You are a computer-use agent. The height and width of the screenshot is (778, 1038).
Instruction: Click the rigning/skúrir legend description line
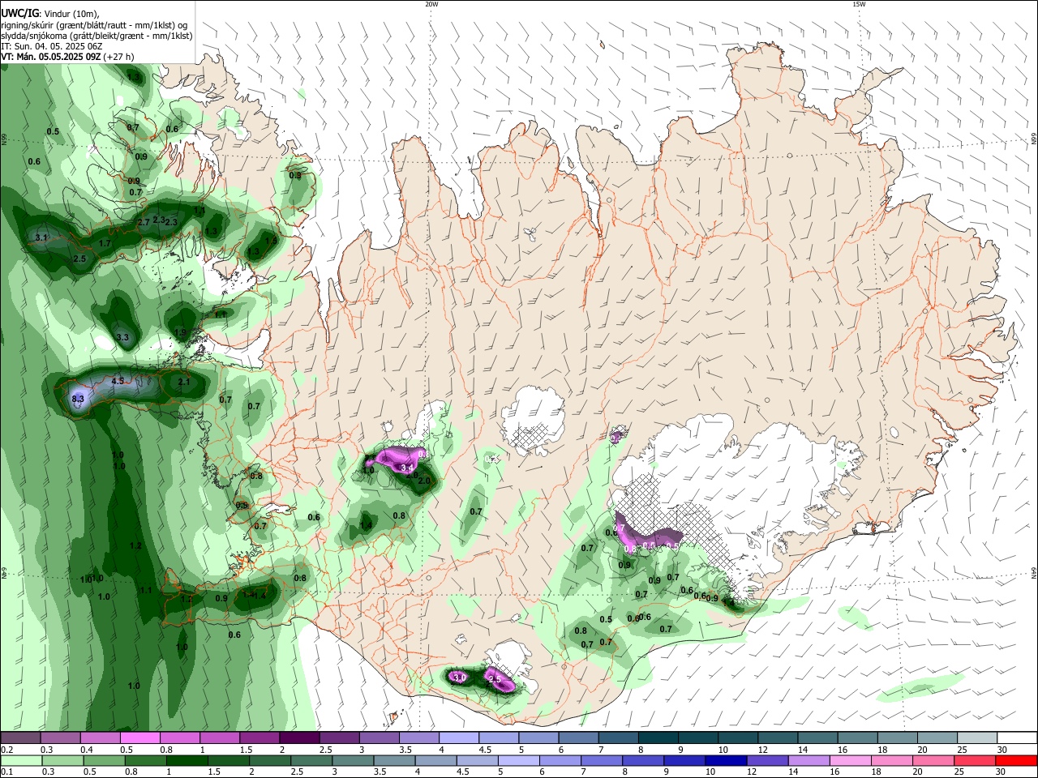point(92,25)
